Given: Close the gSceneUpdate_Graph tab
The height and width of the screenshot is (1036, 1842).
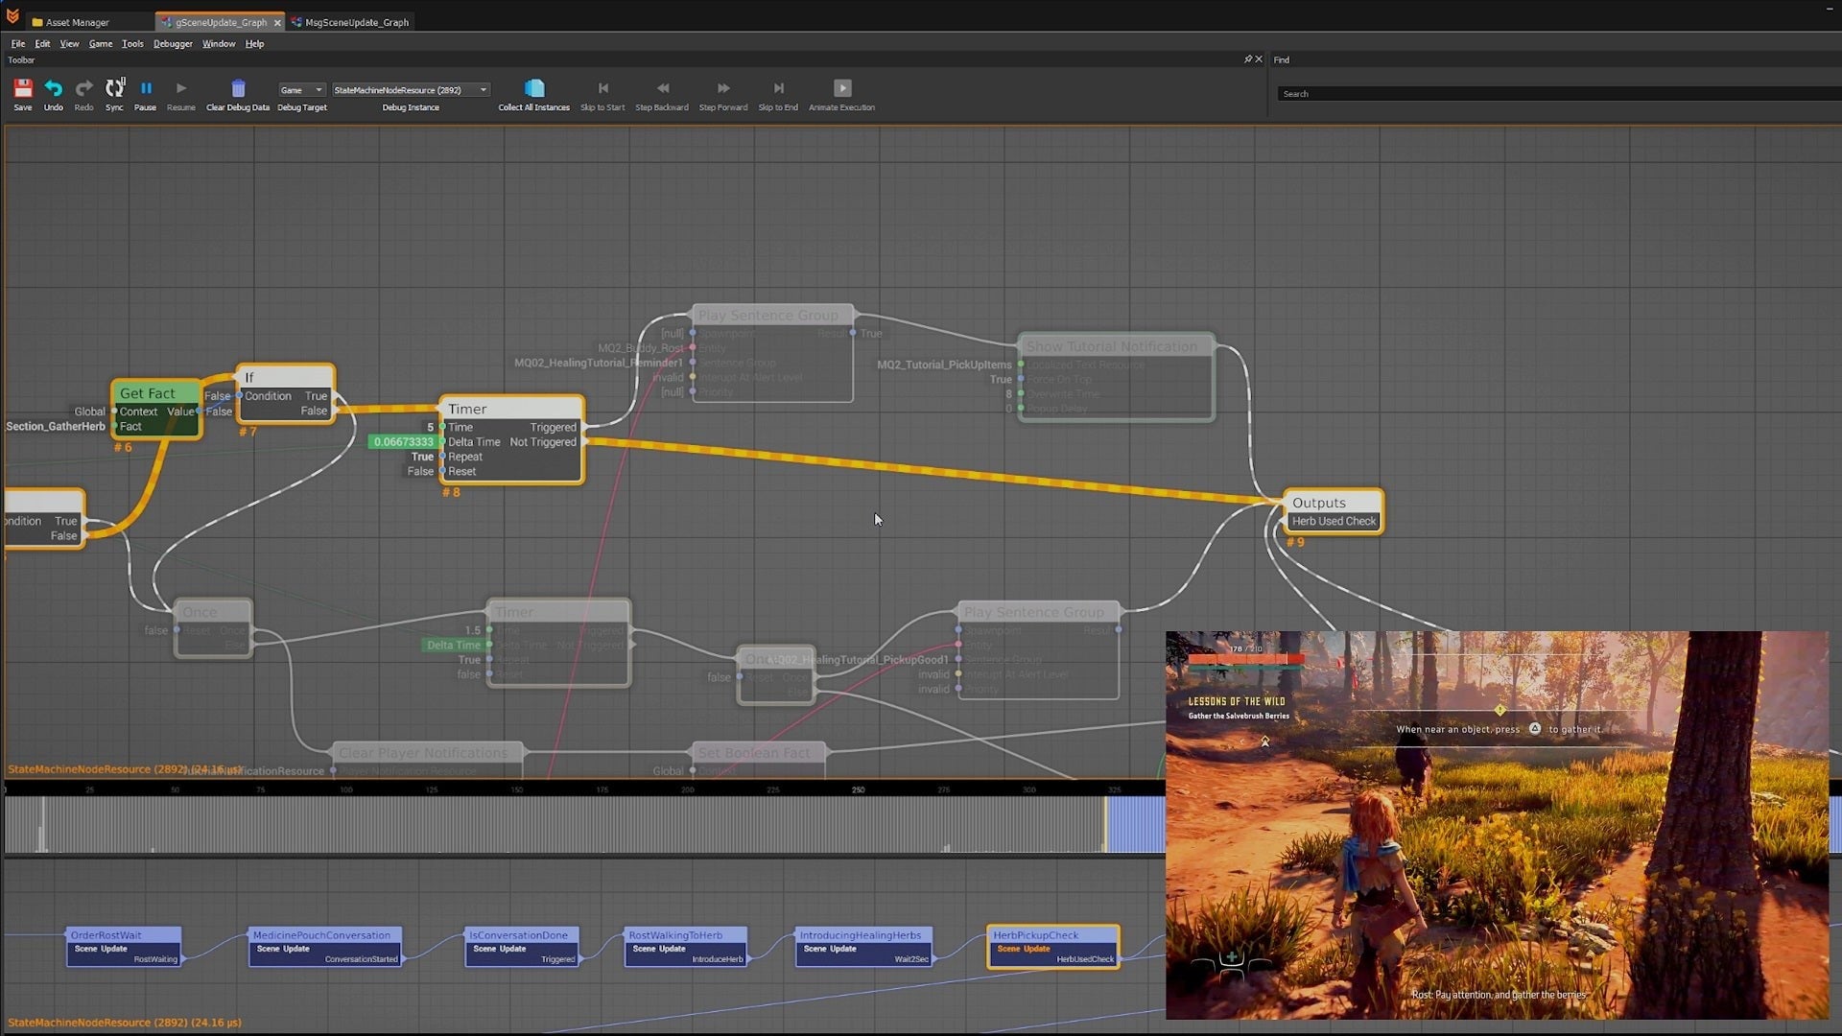Looking at the screenshot, I should pos(277,22).
